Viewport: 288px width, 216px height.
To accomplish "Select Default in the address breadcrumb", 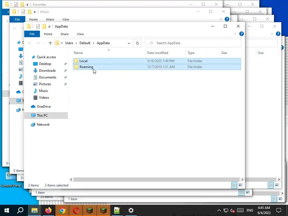I will [85, 43].
